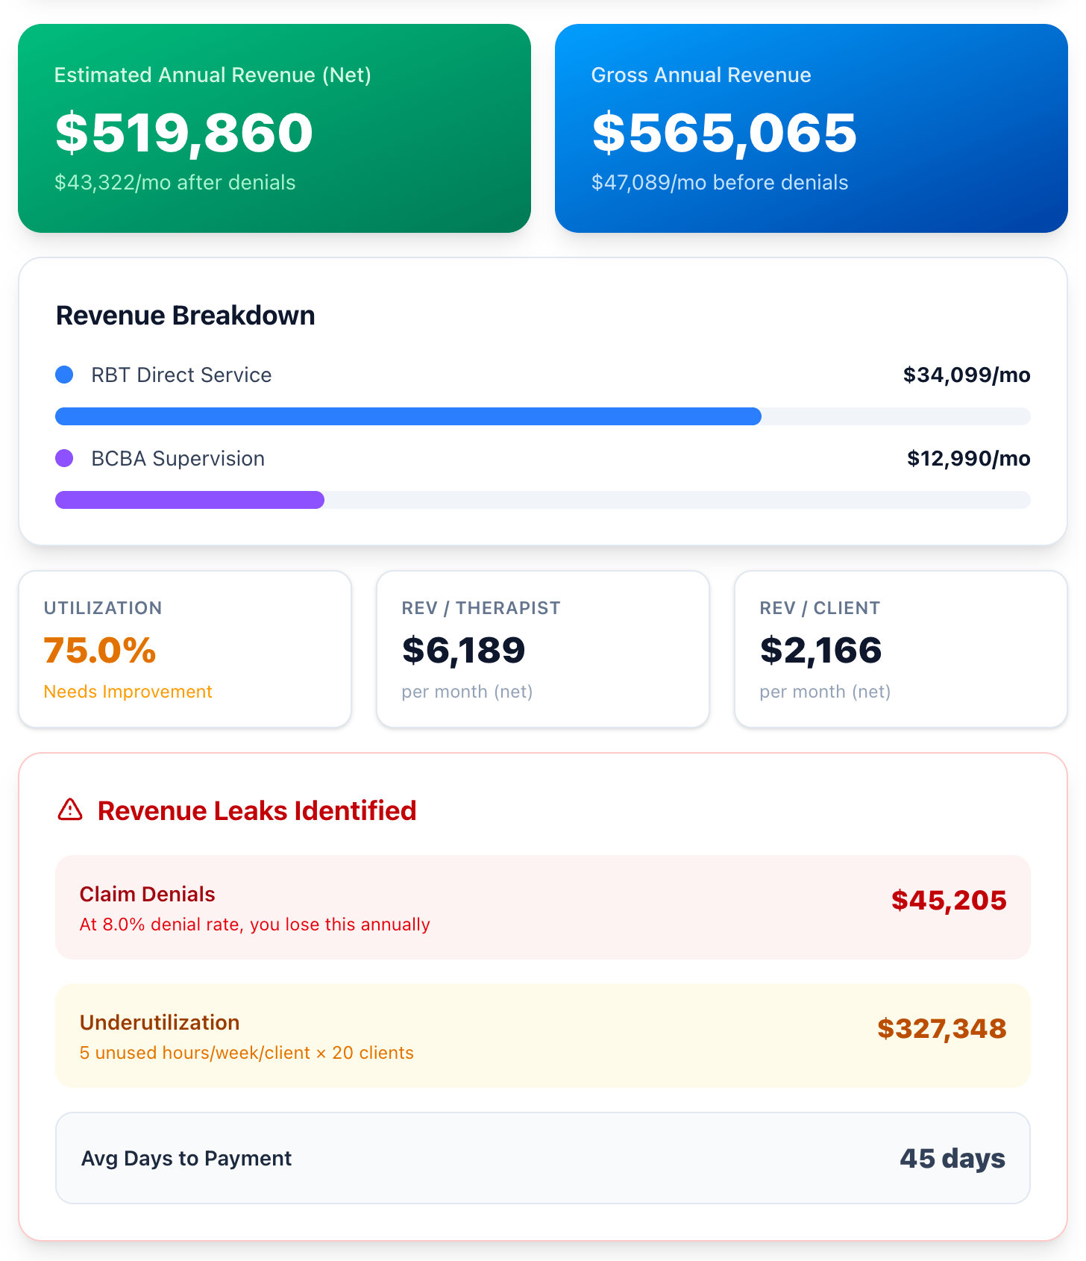Click the Revenue Leaks Identified heading

tap(257, 810)
